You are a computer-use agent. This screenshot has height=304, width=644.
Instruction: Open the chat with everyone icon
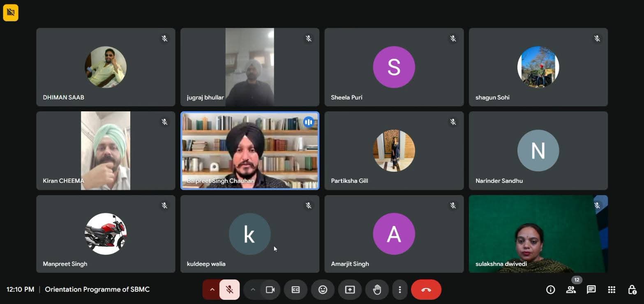coord(591,290)
